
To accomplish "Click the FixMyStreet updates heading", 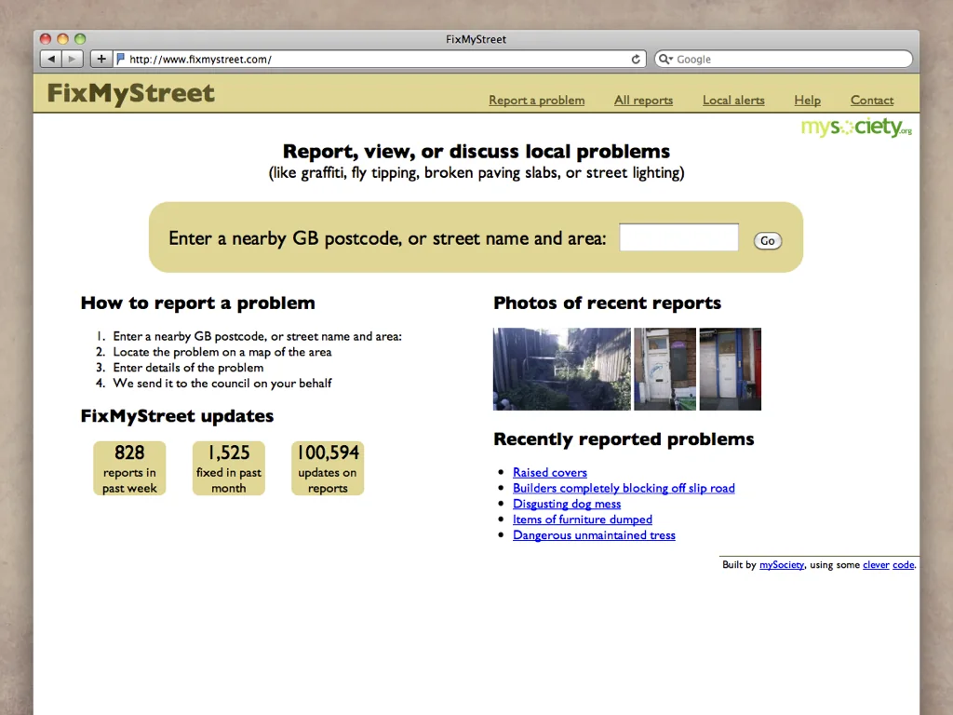I will pos(177,416).
